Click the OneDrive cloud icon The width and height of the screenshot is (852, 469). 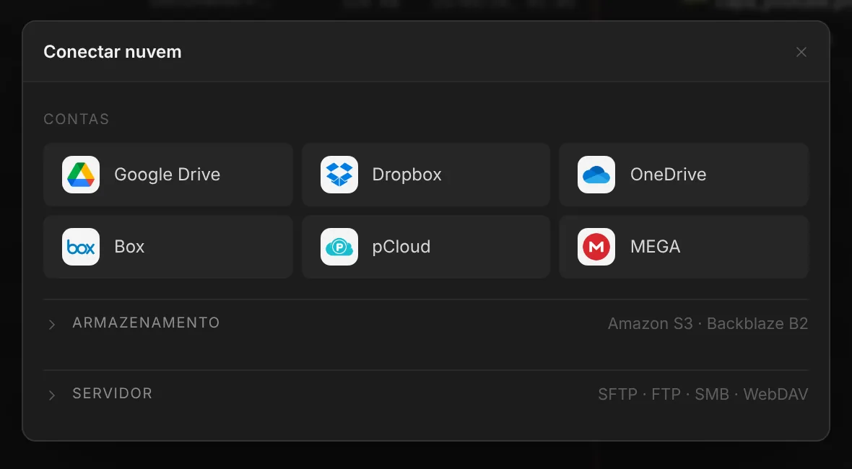tap(596, 175)
